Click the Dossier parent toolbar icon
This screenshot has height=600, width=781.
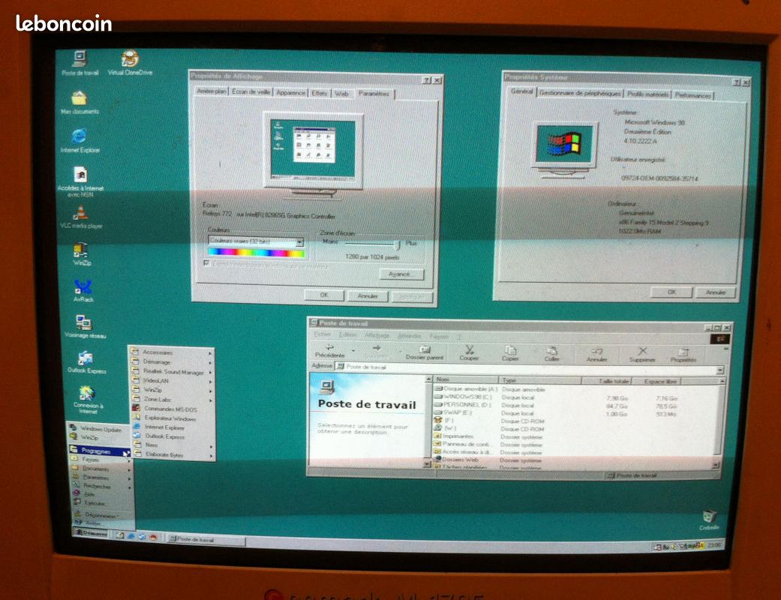click(425, 352)
